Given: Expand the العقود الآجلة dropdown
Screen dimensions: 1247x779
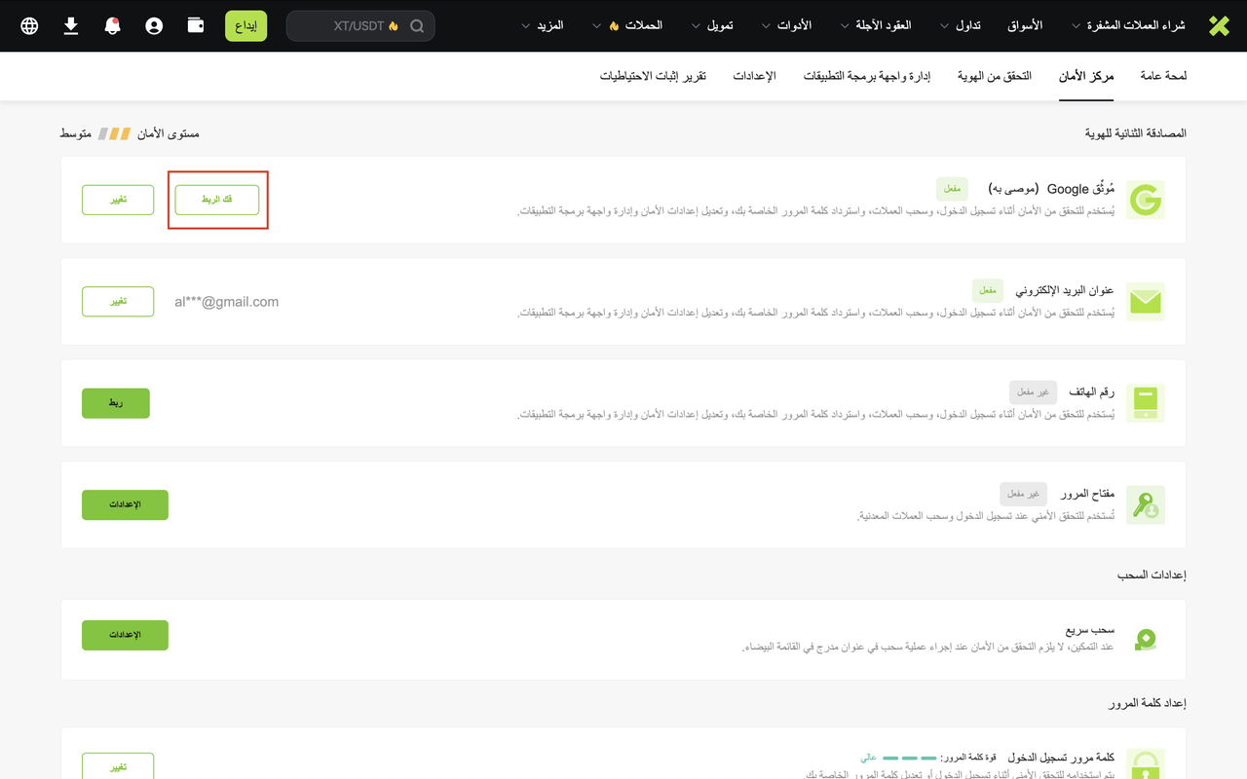Looking at the screenshot, I should click(876, 26).
